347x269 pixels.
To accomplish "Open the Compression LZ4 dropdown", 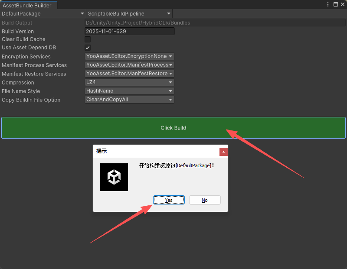I will tap(129, 82).
